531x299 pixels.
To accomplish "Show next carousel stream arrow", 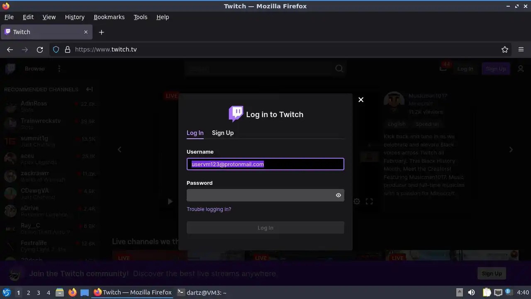I will click(511, 149).
